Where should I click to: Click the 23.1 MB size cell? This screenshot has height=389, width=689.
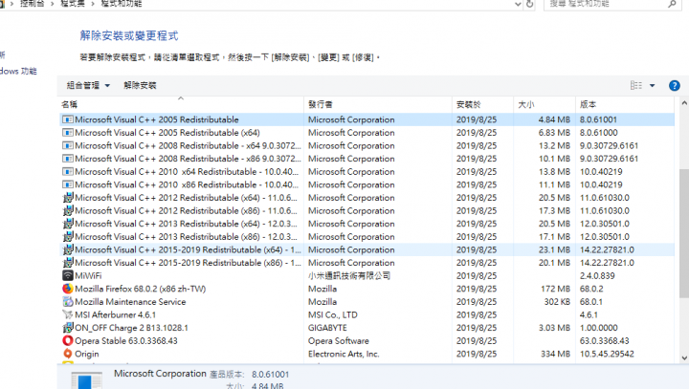click(554, 249)
